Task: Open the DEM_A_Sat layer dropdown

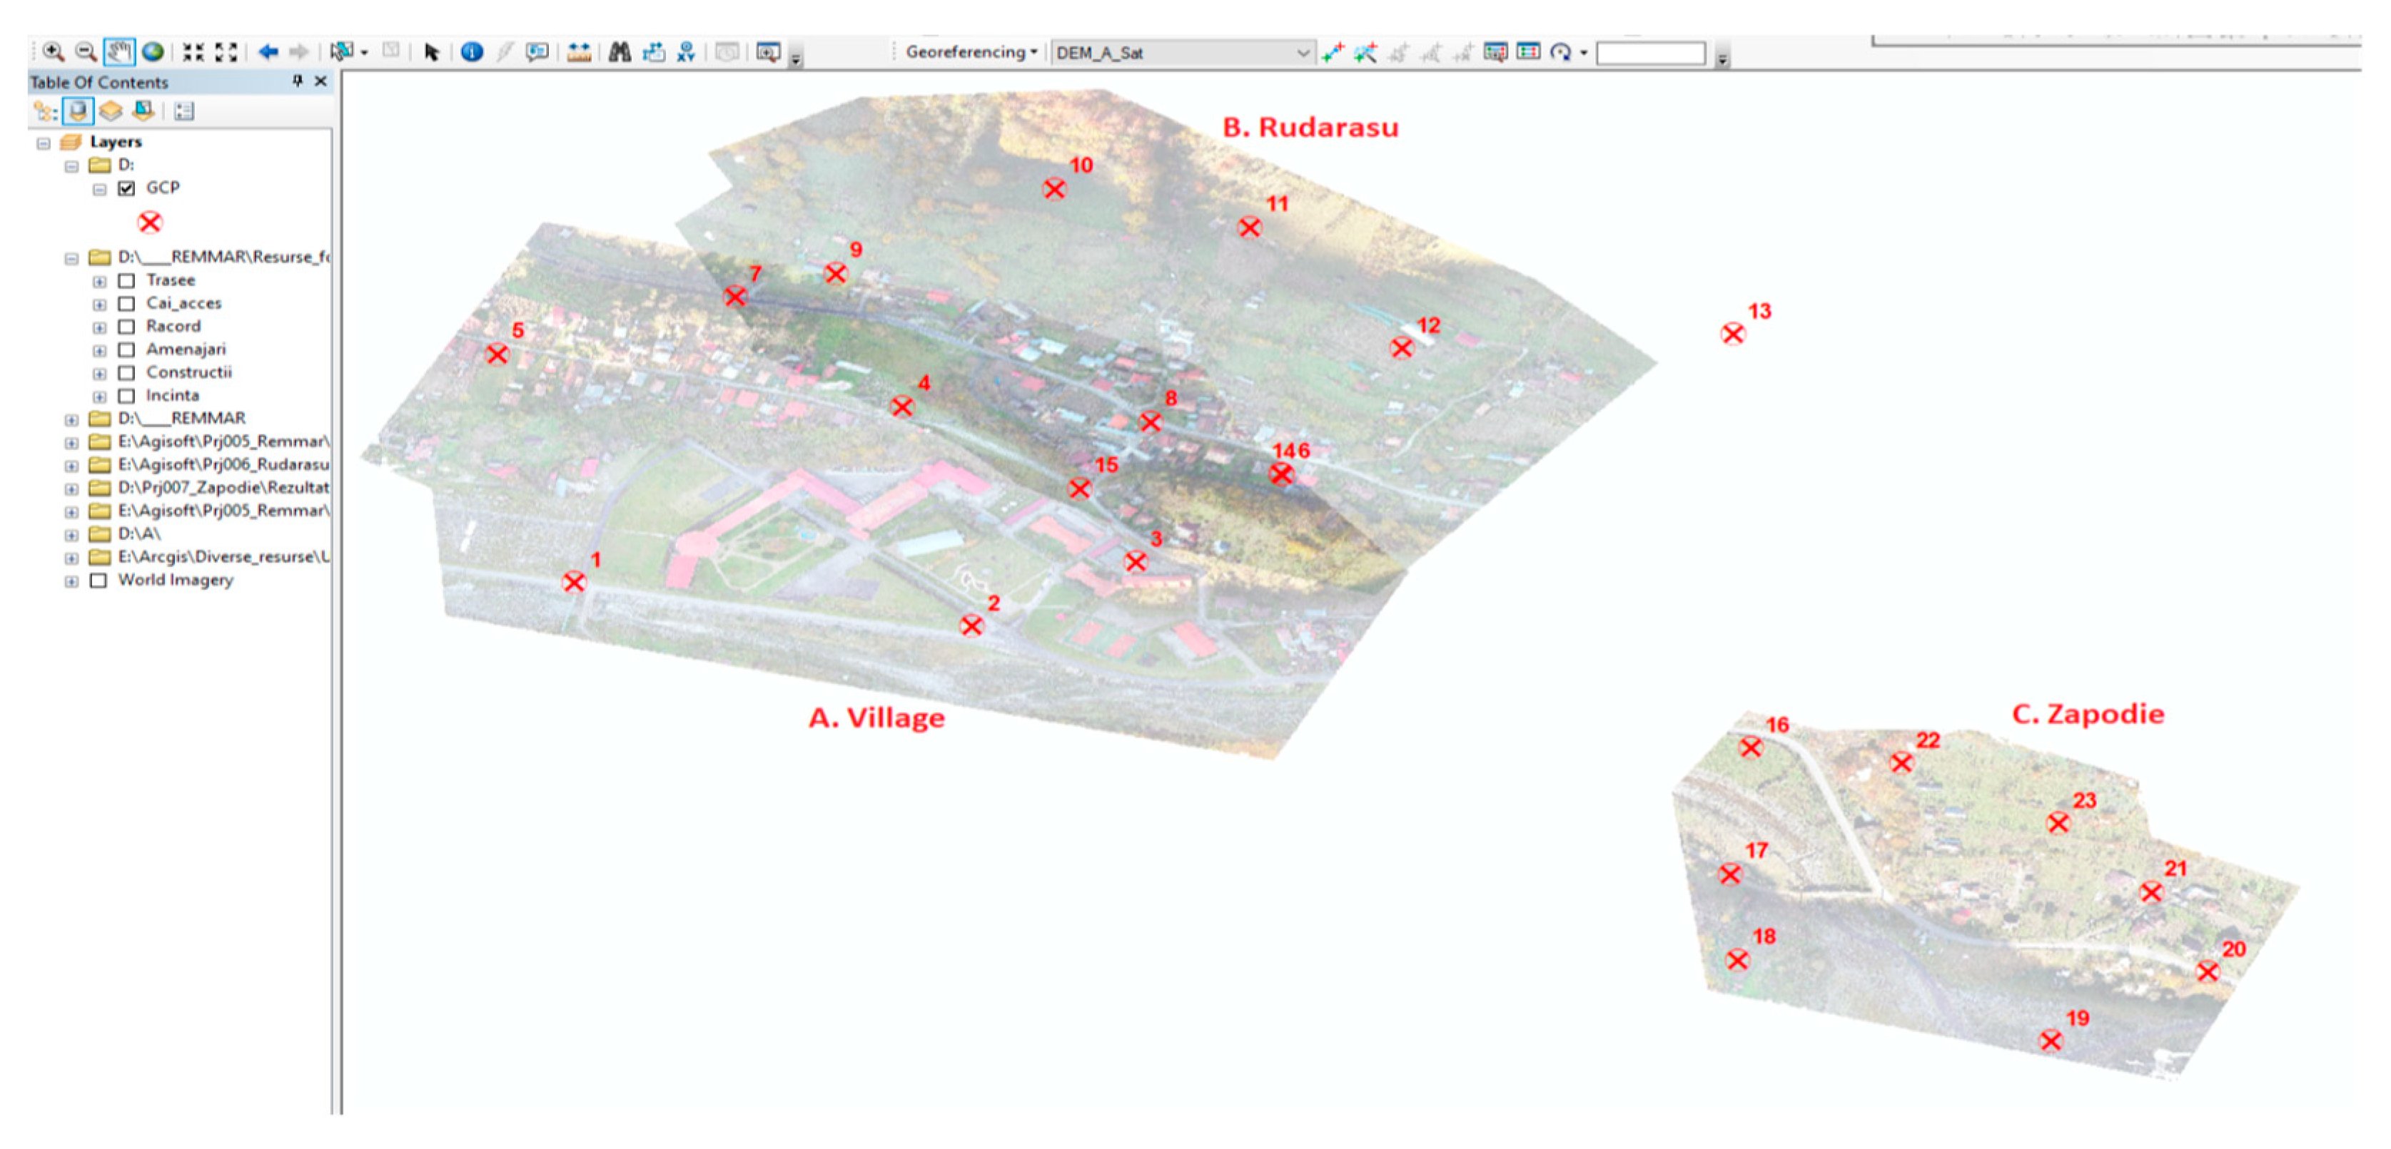Action: tap(1303, 53)
